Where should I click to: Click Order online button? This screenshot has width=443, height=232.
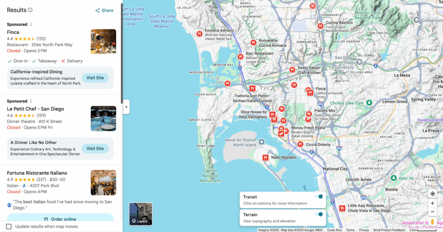(x=60, y=219)
